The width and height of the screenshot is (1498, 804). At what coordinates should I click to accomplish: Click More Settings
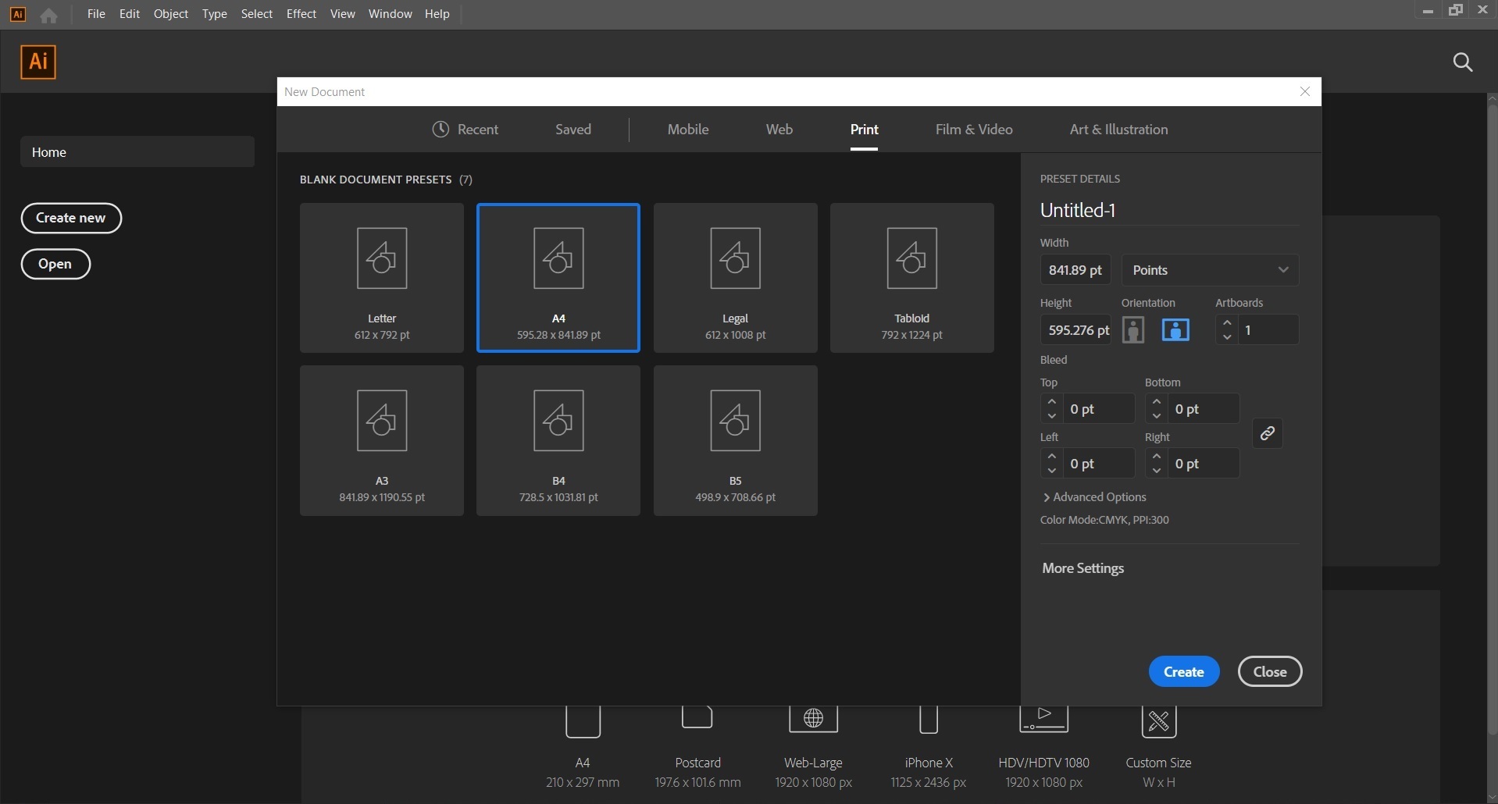tap(1082, 568)
